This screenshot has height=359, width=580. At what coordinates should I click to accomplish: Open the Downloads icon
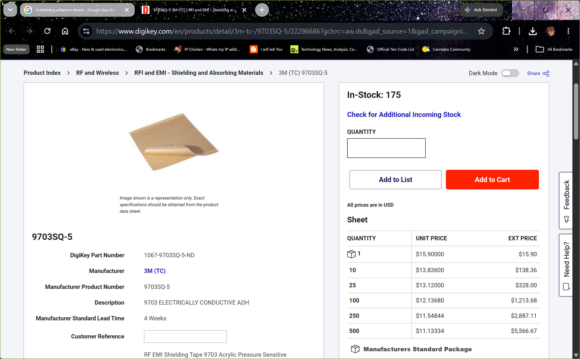[x=533, y=31]
